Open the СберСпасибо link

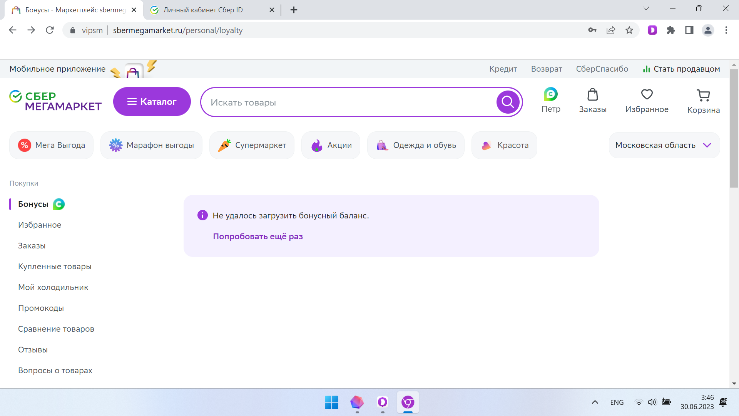point(602,69)
